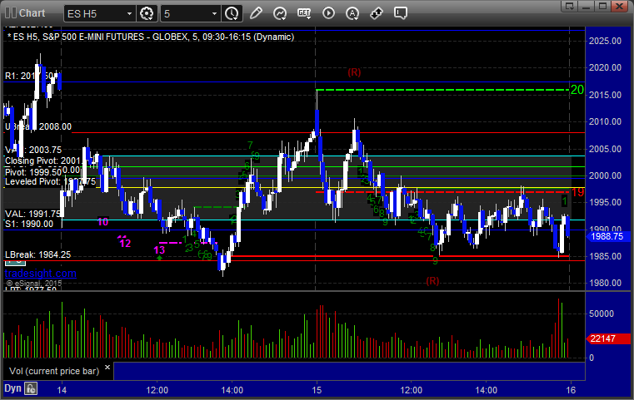Open the chart comments speech bubble
The image size is (634, 400).
pos(400,13)
